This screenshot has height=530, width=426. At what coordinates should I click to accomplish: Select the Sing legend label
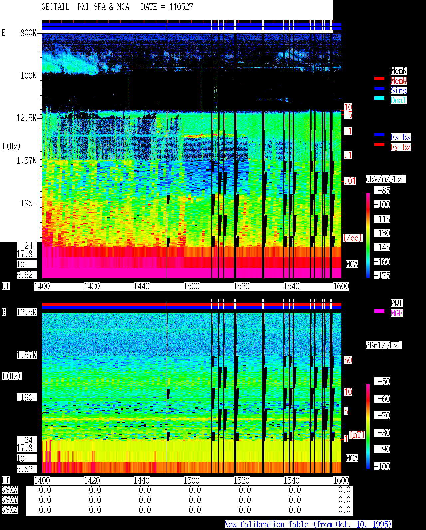[x=399, y=90]
